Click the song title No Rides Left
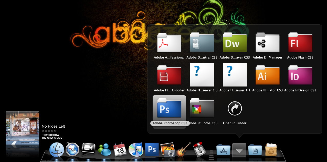 53,126
